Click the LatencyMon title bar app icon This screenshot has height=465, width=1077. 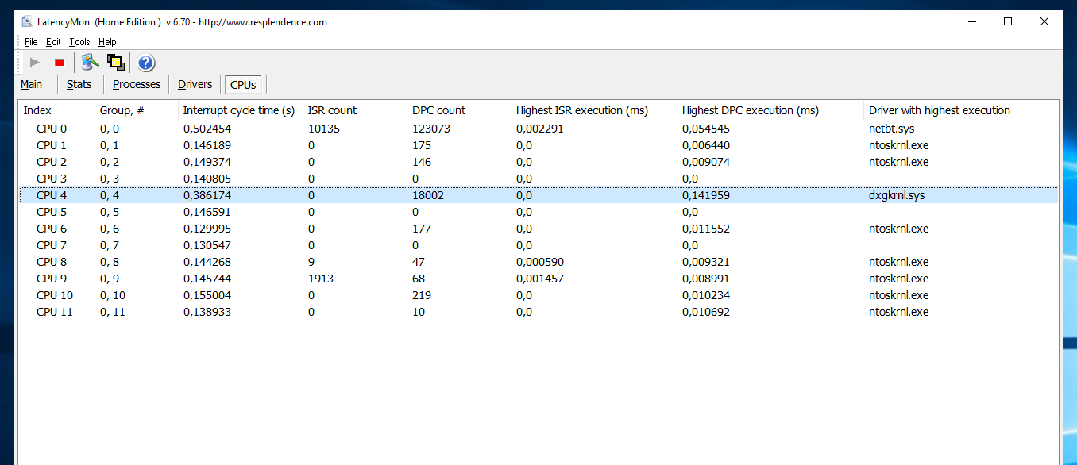pos(26,22)
